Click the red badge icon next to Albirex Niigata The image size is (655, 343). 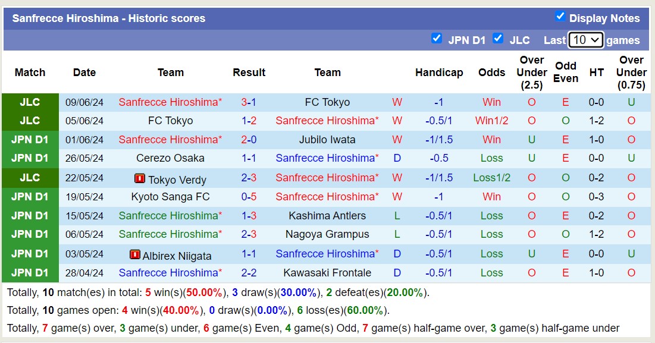coord(136,254)
